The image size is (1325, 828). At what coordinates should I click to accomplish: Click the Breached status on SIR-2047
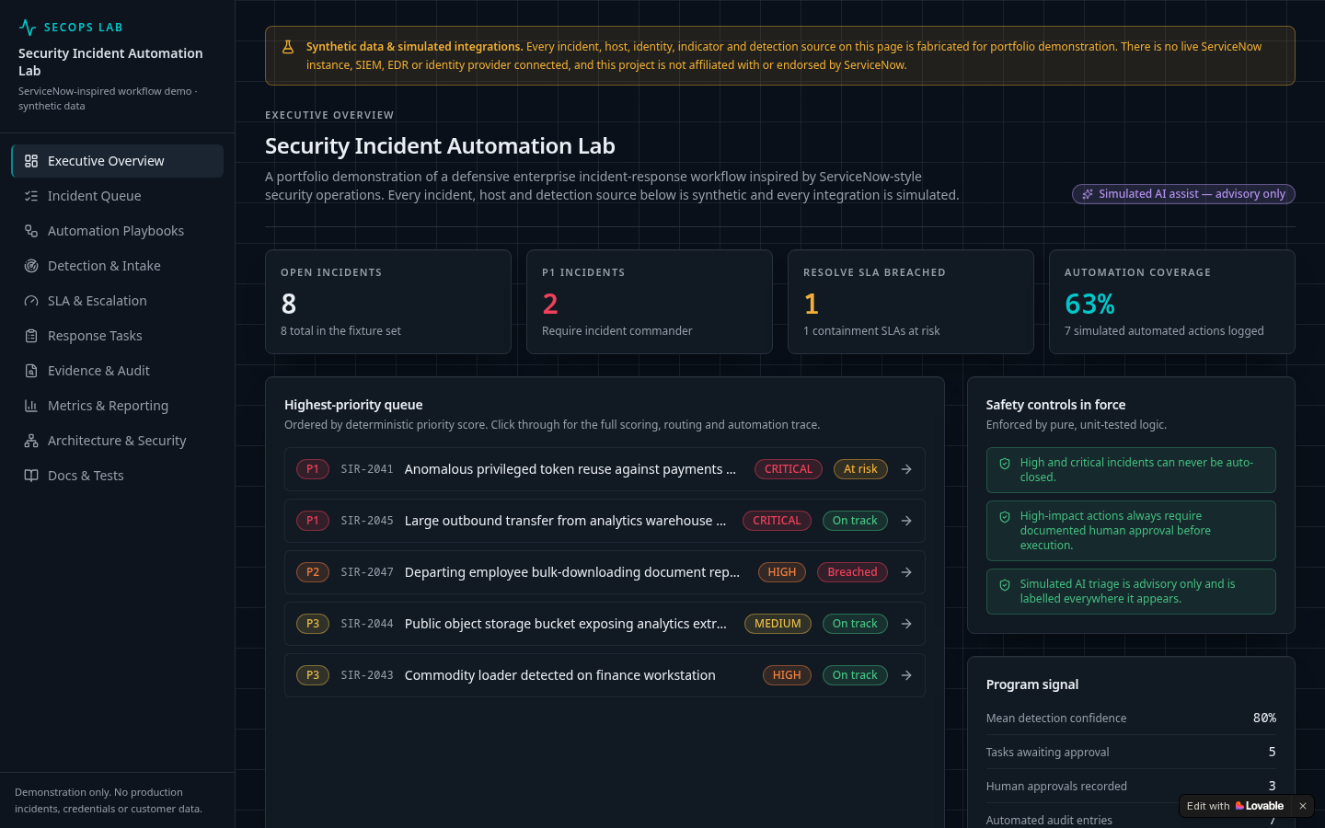tap(852, 572)
